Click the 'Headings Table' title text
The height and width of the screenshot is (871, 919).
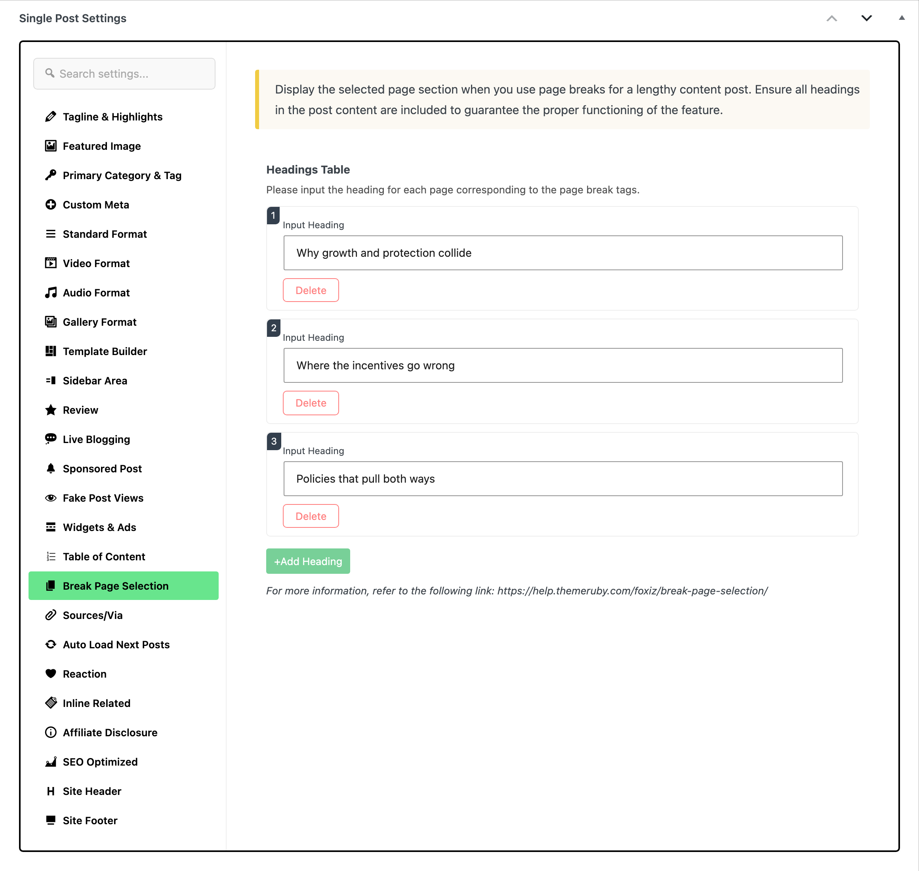coord(308,170)
